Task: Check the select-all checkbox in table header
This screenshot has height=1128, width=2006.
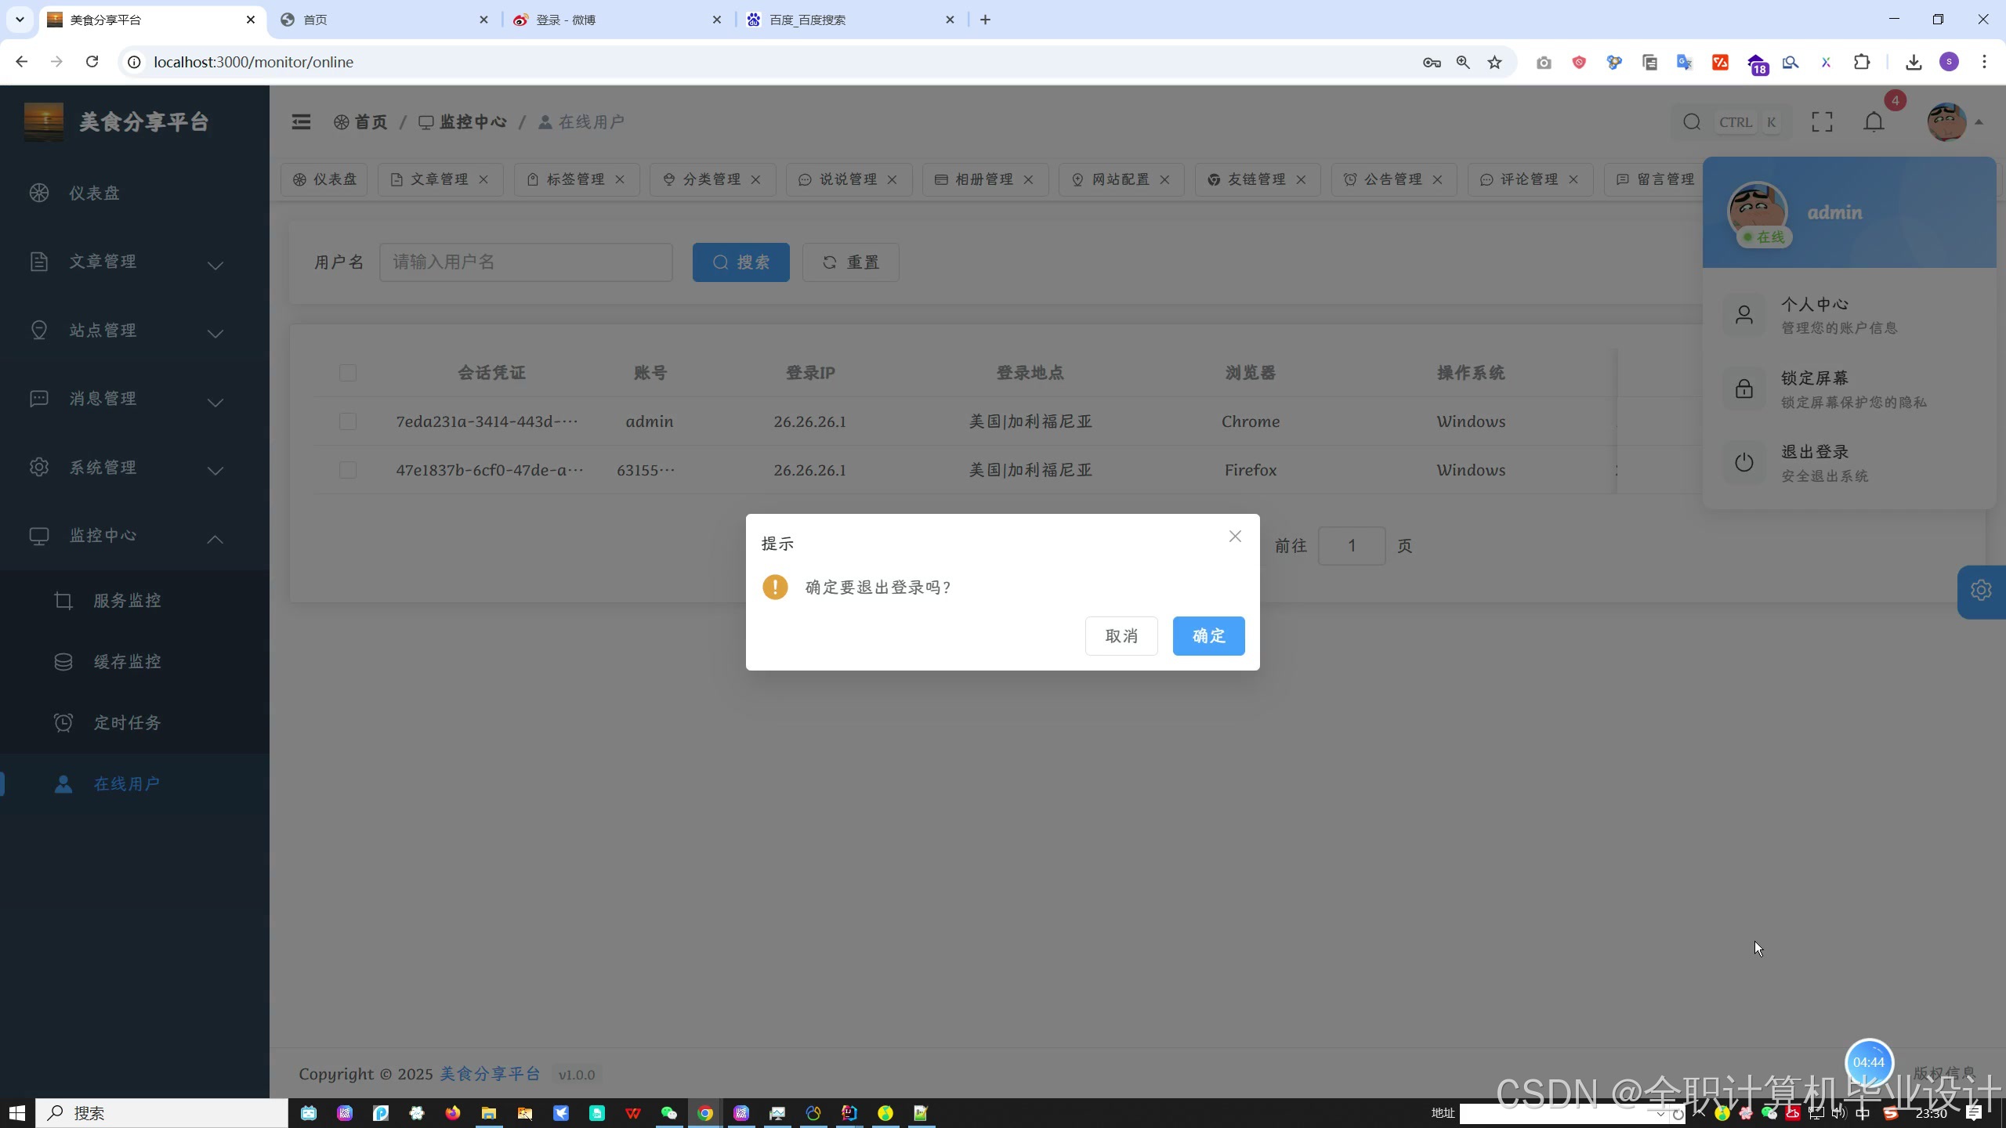Action: pyautogui.click(x=348, y=373)
